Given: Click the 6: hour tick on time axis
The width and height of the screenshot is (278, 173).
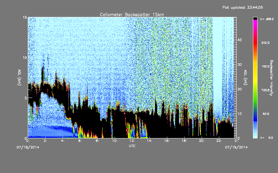Looking at the screenshot, I should (80, 141).
